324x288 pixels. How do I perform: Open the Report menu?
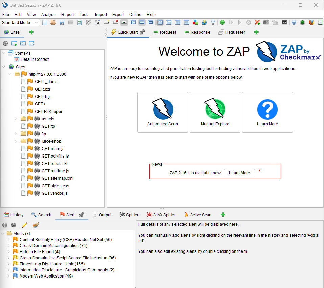67,15
